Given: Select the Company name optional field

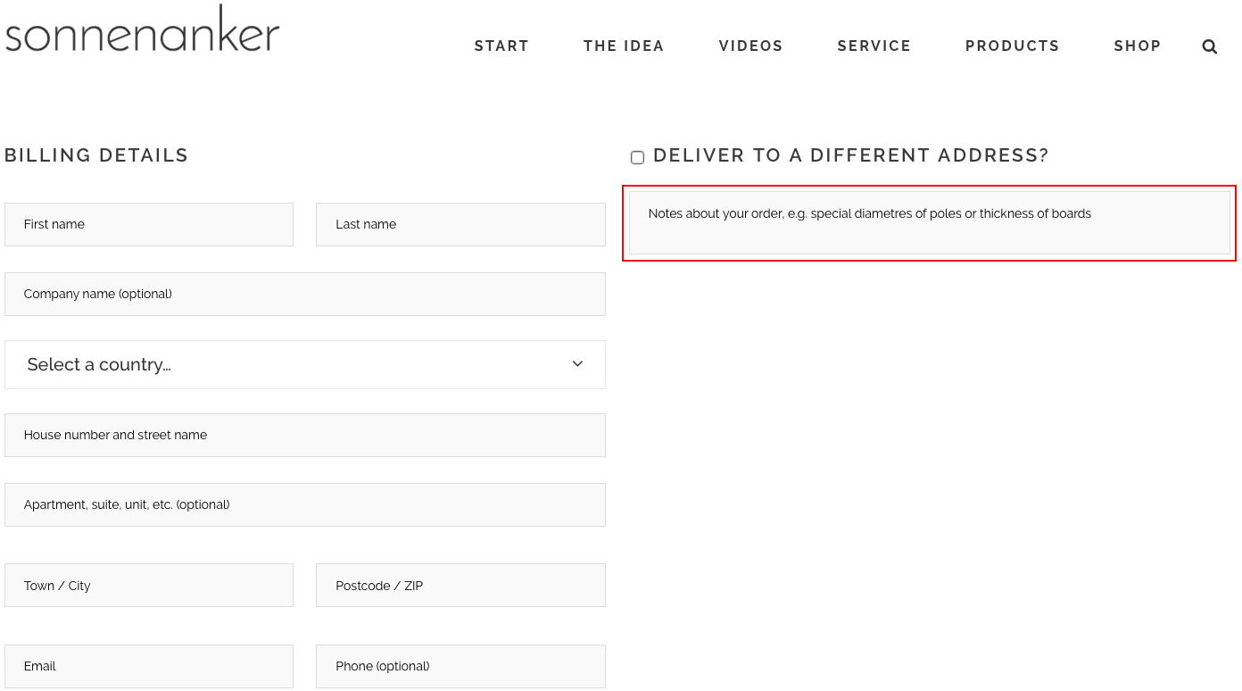Looking at the screenshot, I should 304,294.
